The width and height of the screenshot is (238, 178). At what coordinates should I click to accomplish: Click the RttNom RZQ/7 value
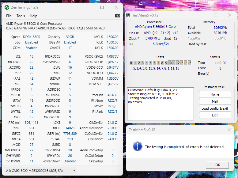[x=112, y=100]
